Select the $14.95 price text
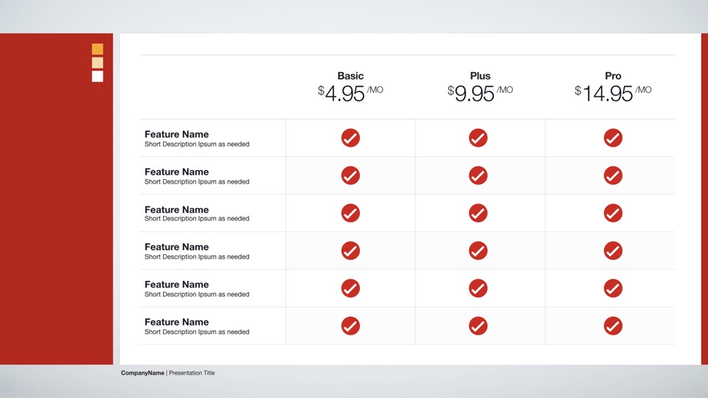This screenshot has height=398, width=708. pyautogui.click(x=608, y=94)
